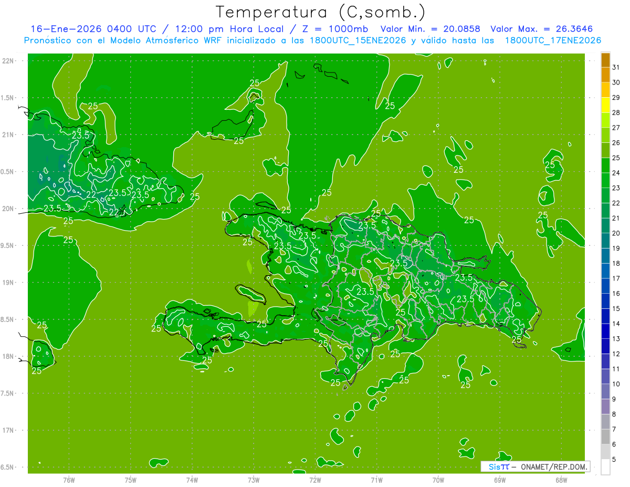
Task: Click the 26 color scale label
Action: [x=616, y=142]
